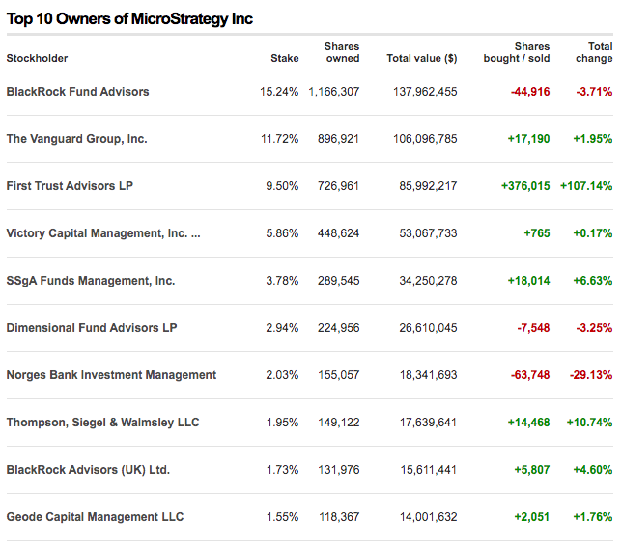
Task: Click the Total change column header
Action: [x=594, y=52]
